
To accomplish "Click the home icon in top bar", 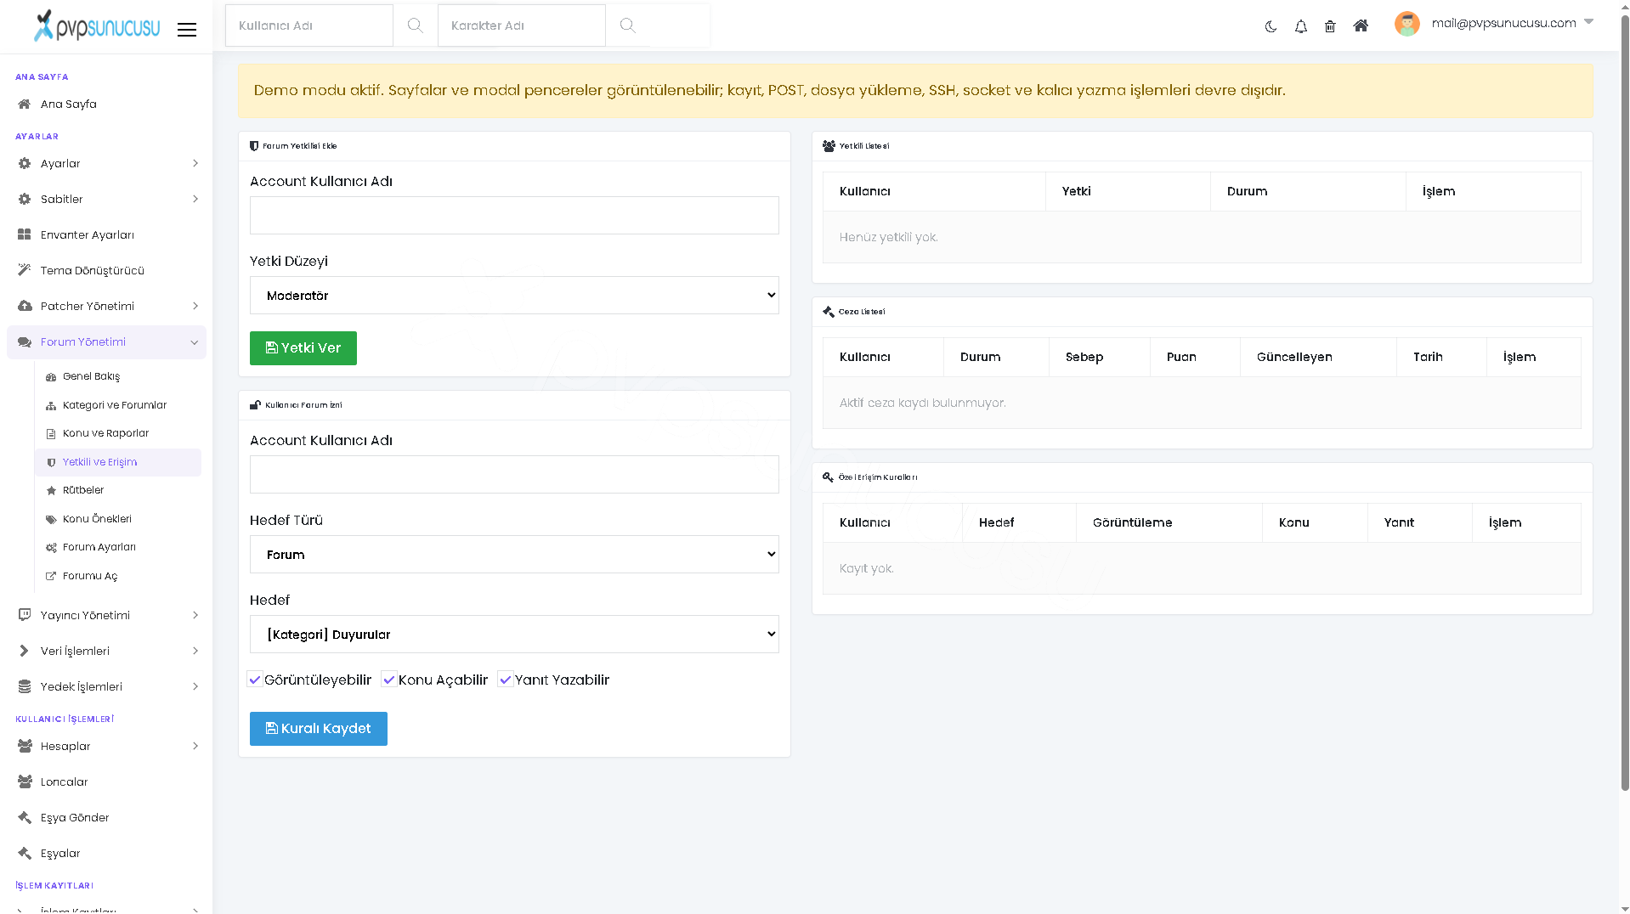I will (x=1361, y=25).
